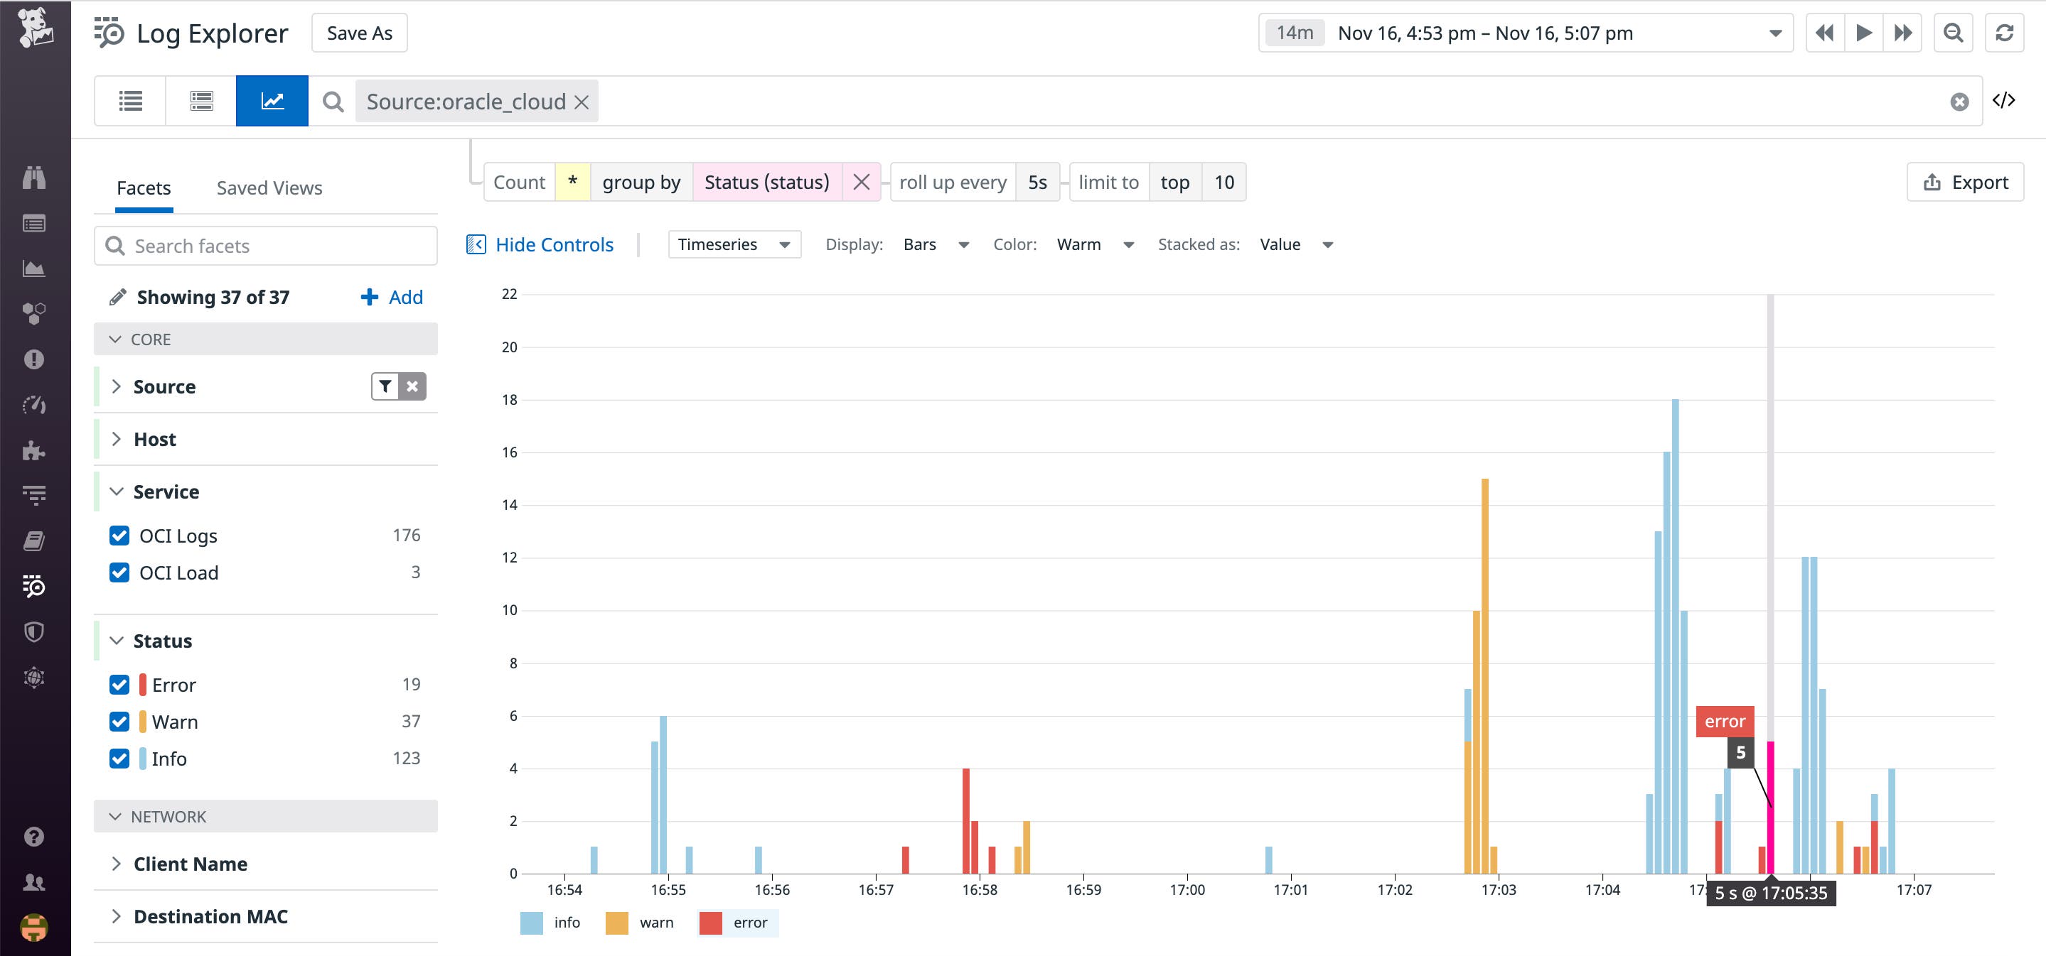Zoom out the time range
This screenshot has width=2046, height=956.
(1953, 33)
